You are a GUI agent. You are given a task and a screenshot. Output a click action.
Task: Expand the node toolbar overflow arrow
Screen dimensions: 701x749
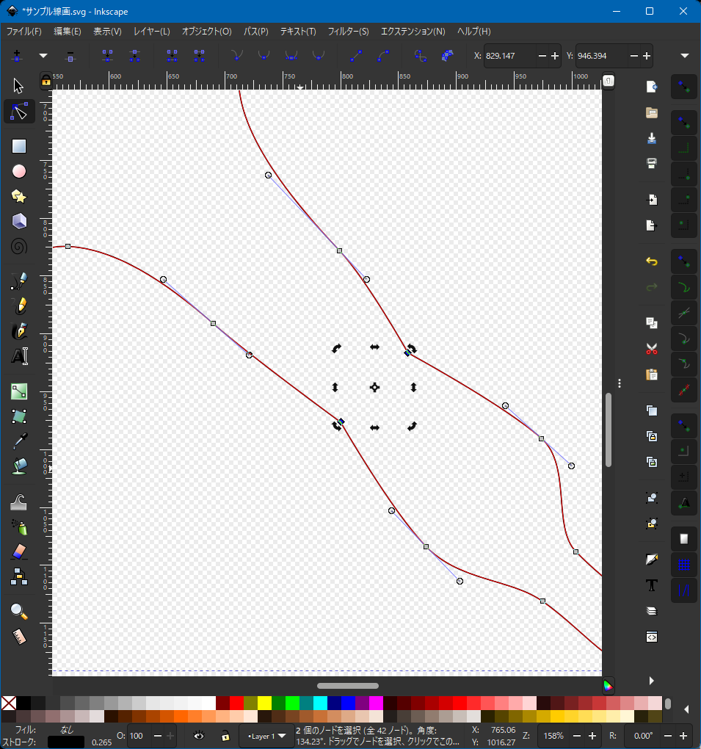(x=685, y=56)
